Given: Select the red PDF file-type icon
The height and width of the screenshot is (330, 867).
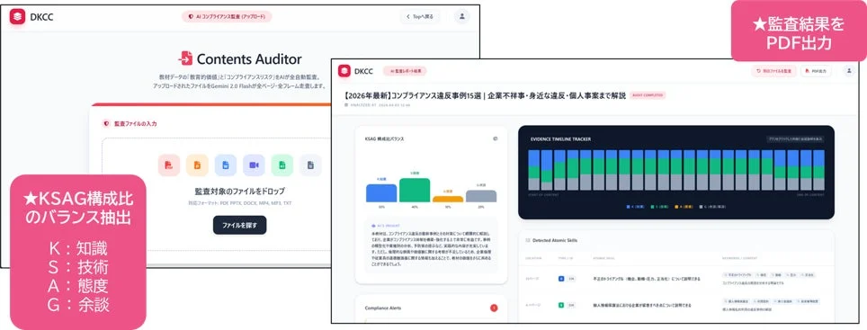Looking at the screenshot, I should 169,165.
